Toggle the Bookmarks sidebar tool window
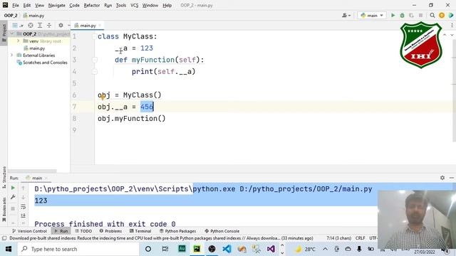 [4, 209]
